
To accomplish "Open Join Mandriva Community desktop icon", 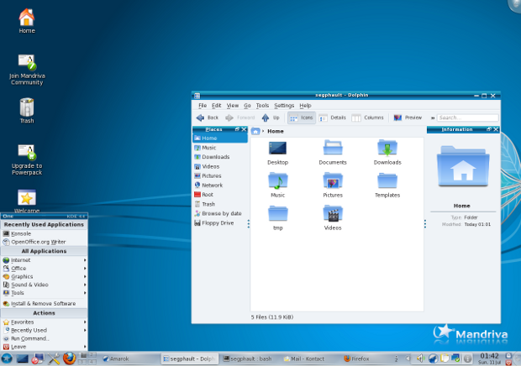I will coord(27,70).
